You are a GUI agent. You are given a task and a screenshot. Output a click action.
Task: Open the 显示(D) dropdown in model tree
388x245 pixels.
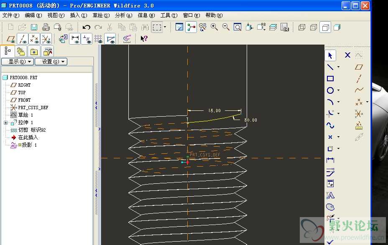click(x=17, y=62)
